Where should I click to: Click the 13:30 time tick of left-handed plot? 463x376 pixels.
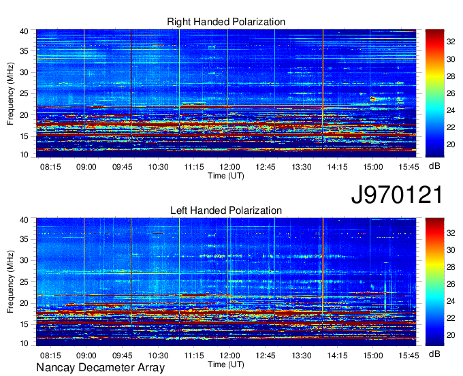tap(302, 356)
